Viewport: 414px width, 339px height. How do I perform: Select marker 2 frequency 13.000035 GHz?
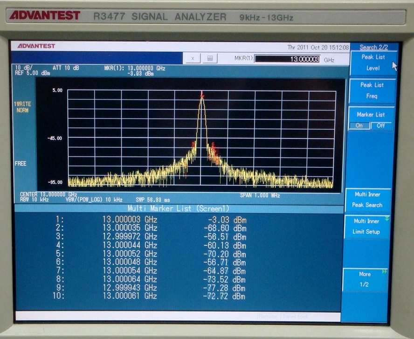(130, 228)
